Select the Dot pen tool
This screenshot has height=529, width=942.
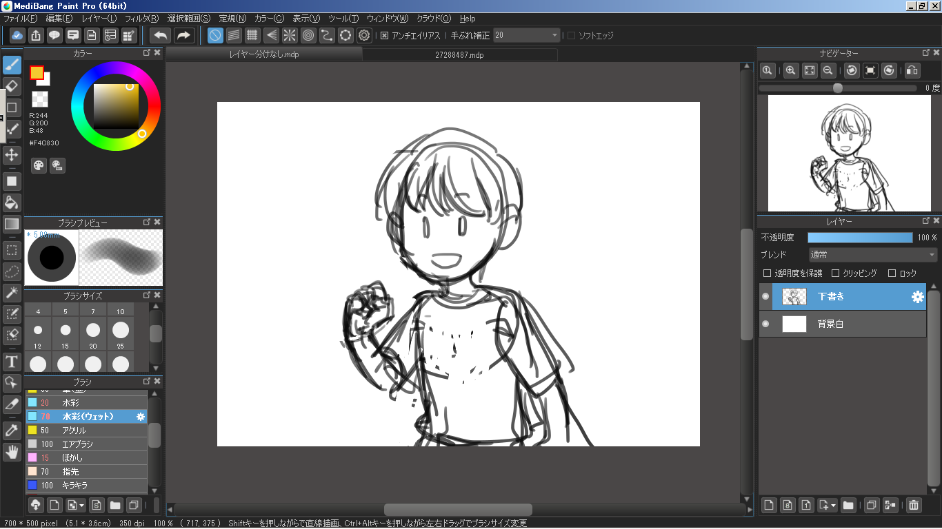(12, 129)
